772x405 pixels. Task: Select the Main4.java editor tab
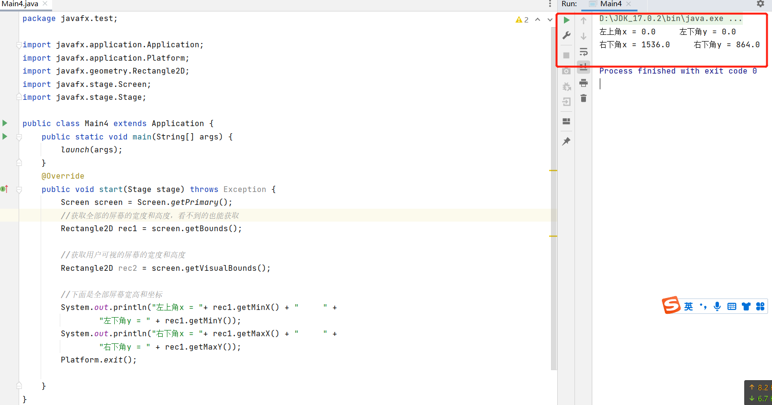point(20,4)
